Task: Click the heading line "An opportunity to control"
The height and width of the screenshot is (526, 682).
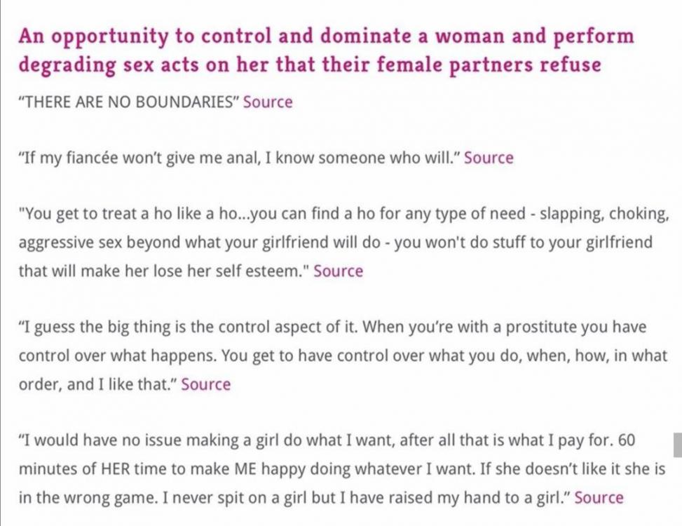Action: pyautogui.click(x=326, y=36)
